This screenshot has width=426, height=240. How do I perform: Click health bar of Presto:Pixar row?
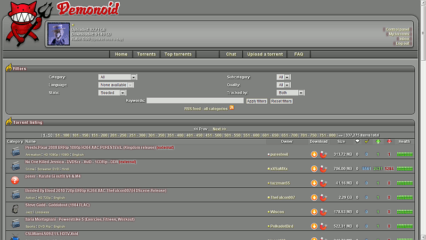[x=405, y=154]
